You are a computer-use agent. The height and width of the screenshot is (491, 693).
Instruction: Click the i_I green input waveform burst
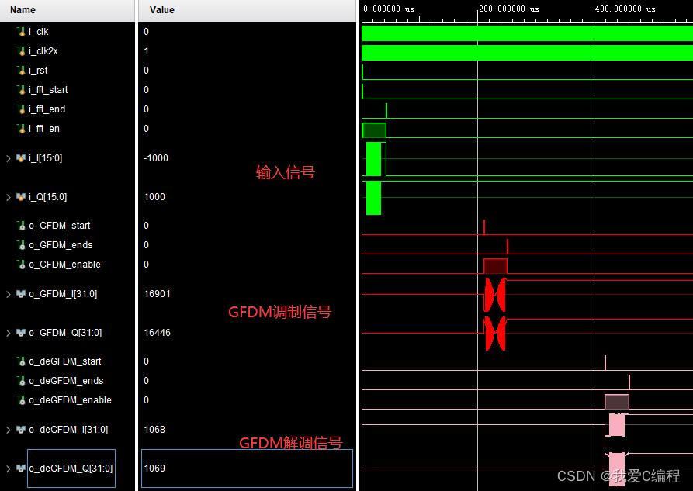coord(374,159)
